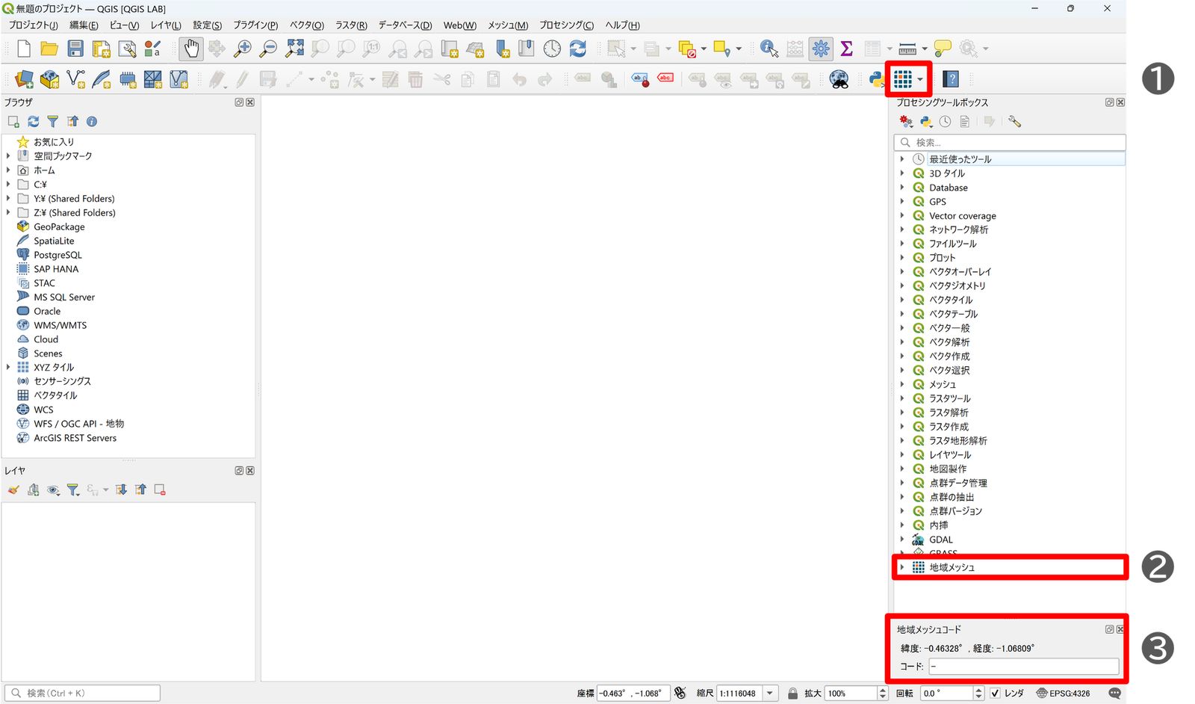
Task: Open the プラグイン menu
Action: [255, 25]
